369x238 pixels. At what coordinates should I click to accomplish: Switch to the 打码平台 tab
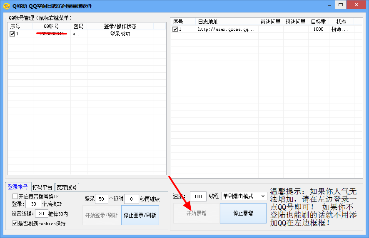click(42, 187)
